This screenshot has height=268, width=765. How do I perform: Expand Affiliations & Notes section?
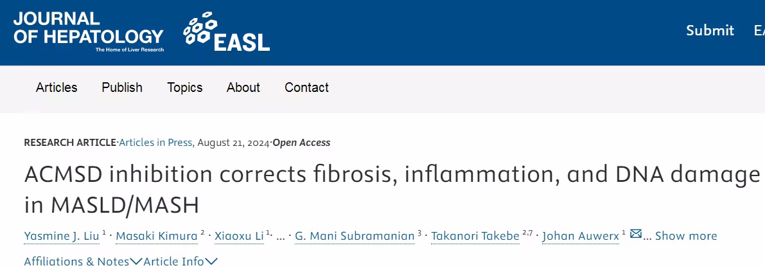[83, 261]
